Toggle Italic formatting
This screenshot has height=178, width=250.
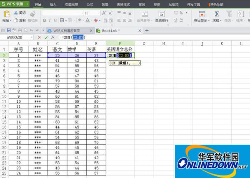coord(50,20)
